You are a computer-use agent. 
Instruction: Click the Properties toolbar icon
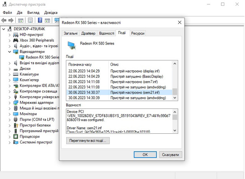pyautogui.click(x=30, y=20)
